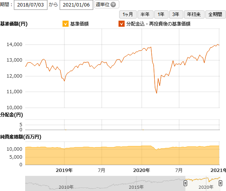This screenshot has width=226, height=191.
Task: Select the 全期間 period button
Action: pyautogui.click(x=215, y=14)
